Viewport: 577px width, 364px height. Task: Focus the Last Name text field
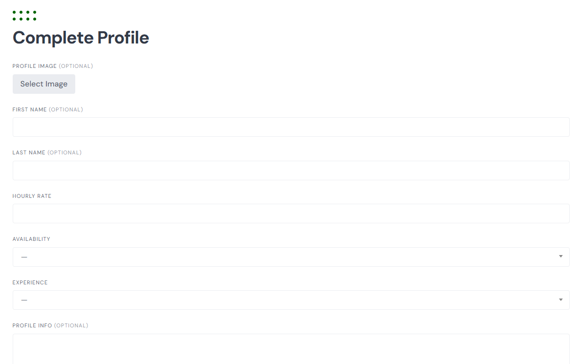pyautogui.click(x=291, y=171)
